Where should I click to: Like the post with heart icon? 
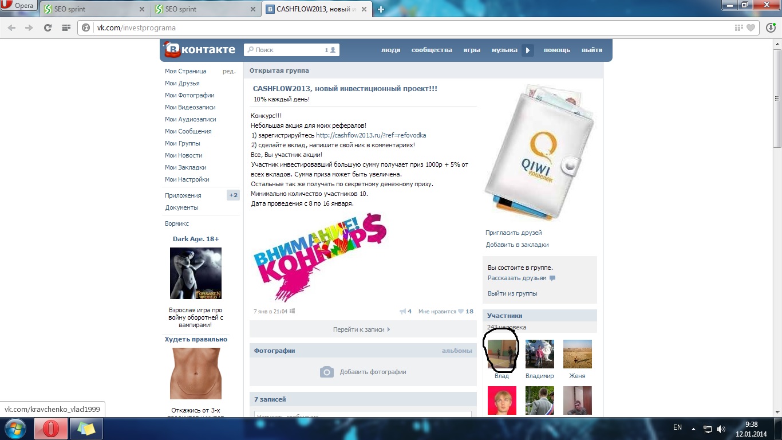point(461,312)
